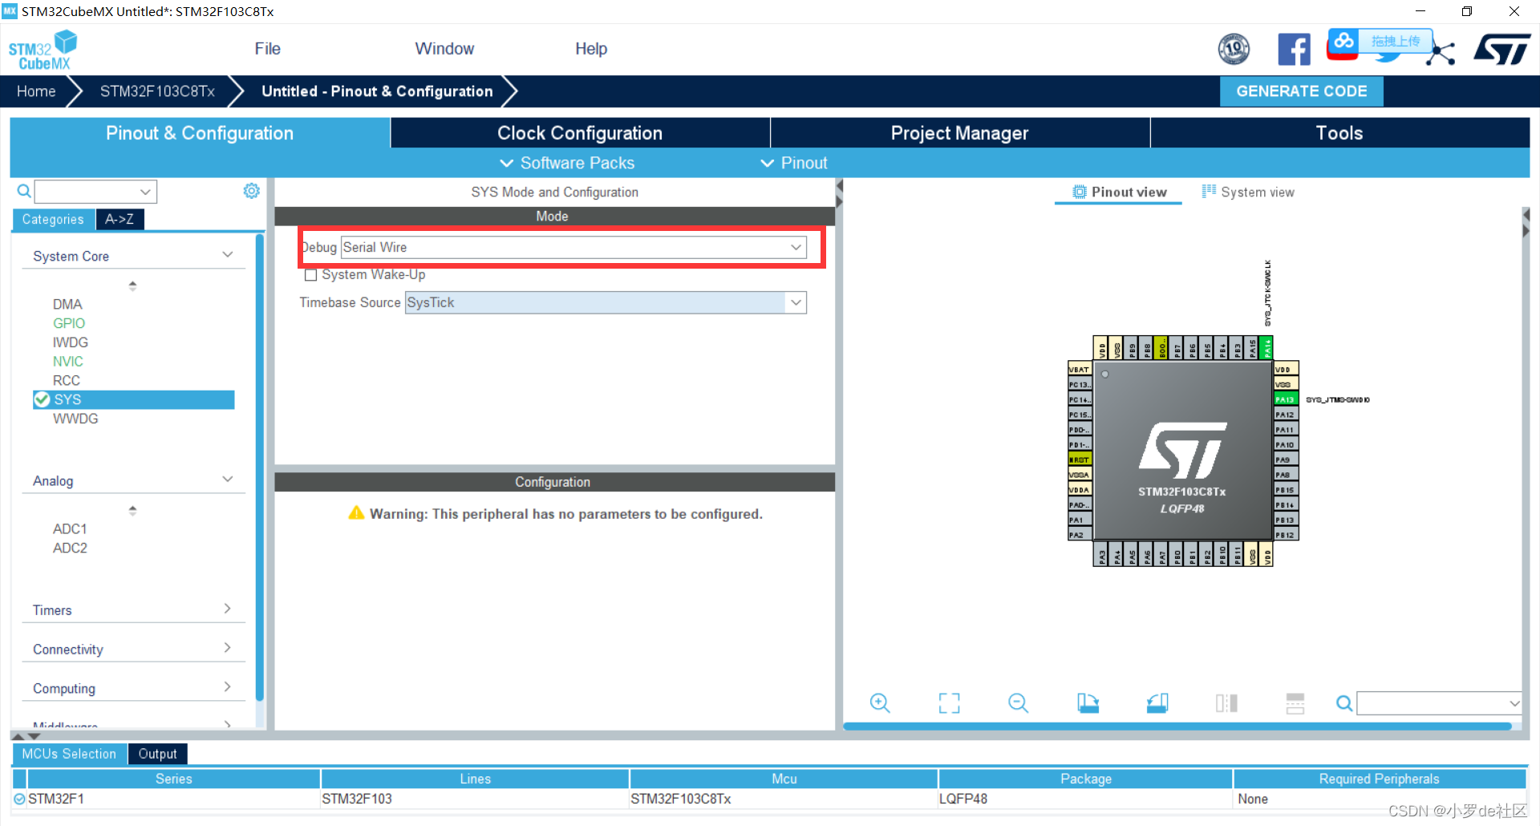Switch to the Project Manager tab

click(959, 133)
